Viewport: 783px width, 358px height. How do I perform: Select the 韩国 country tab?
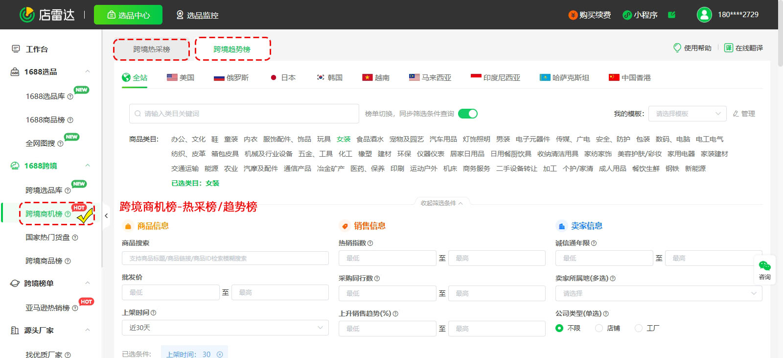point(329,77)
